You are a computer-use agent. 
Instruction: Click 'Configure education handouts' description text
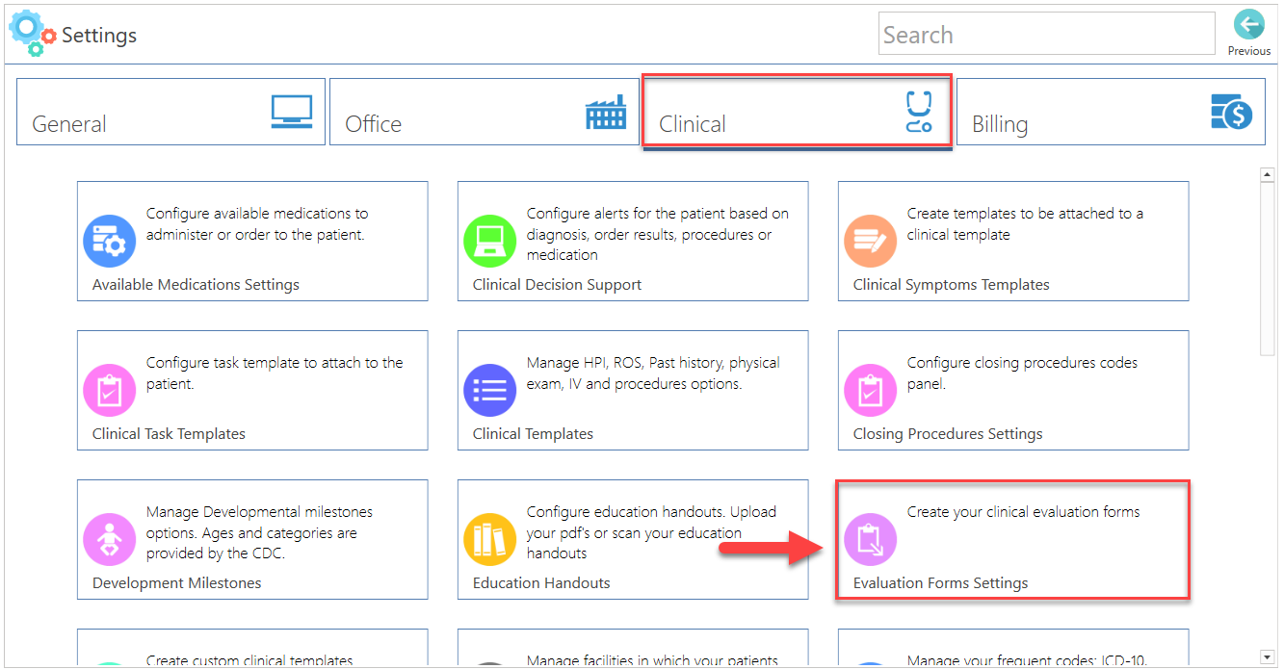pyautogui.click(x=651, y=532)
